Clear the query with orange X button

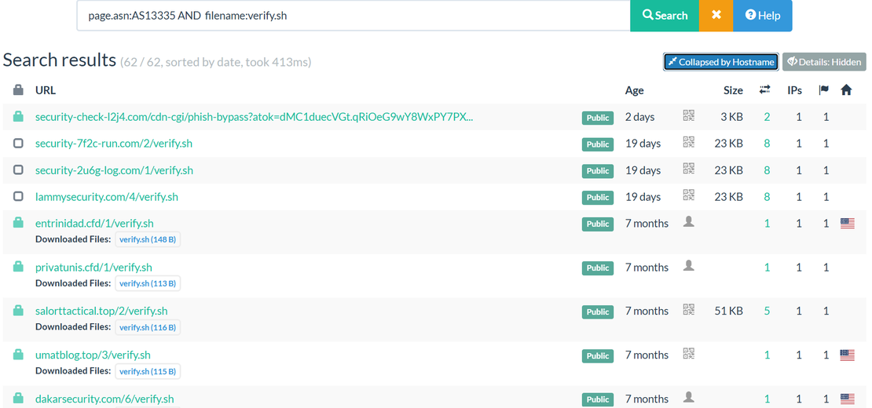[x=716, y=16]
